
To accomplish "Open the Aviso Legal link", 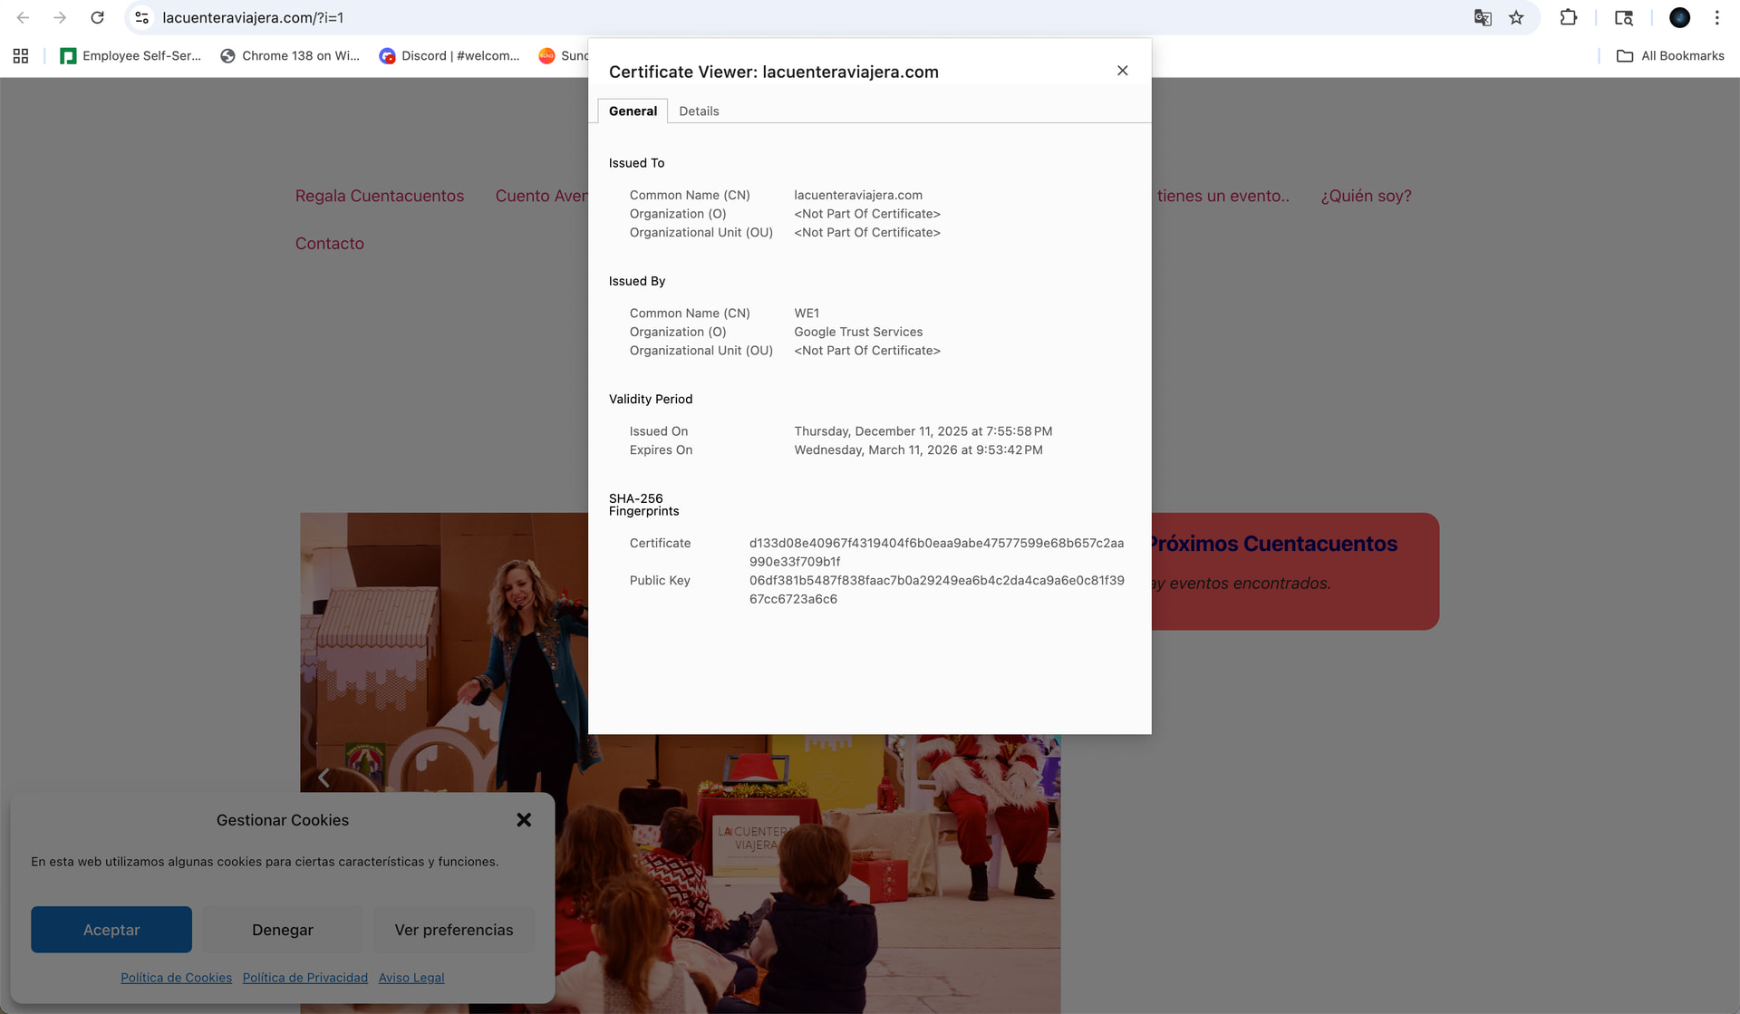I will coord(411,978).
